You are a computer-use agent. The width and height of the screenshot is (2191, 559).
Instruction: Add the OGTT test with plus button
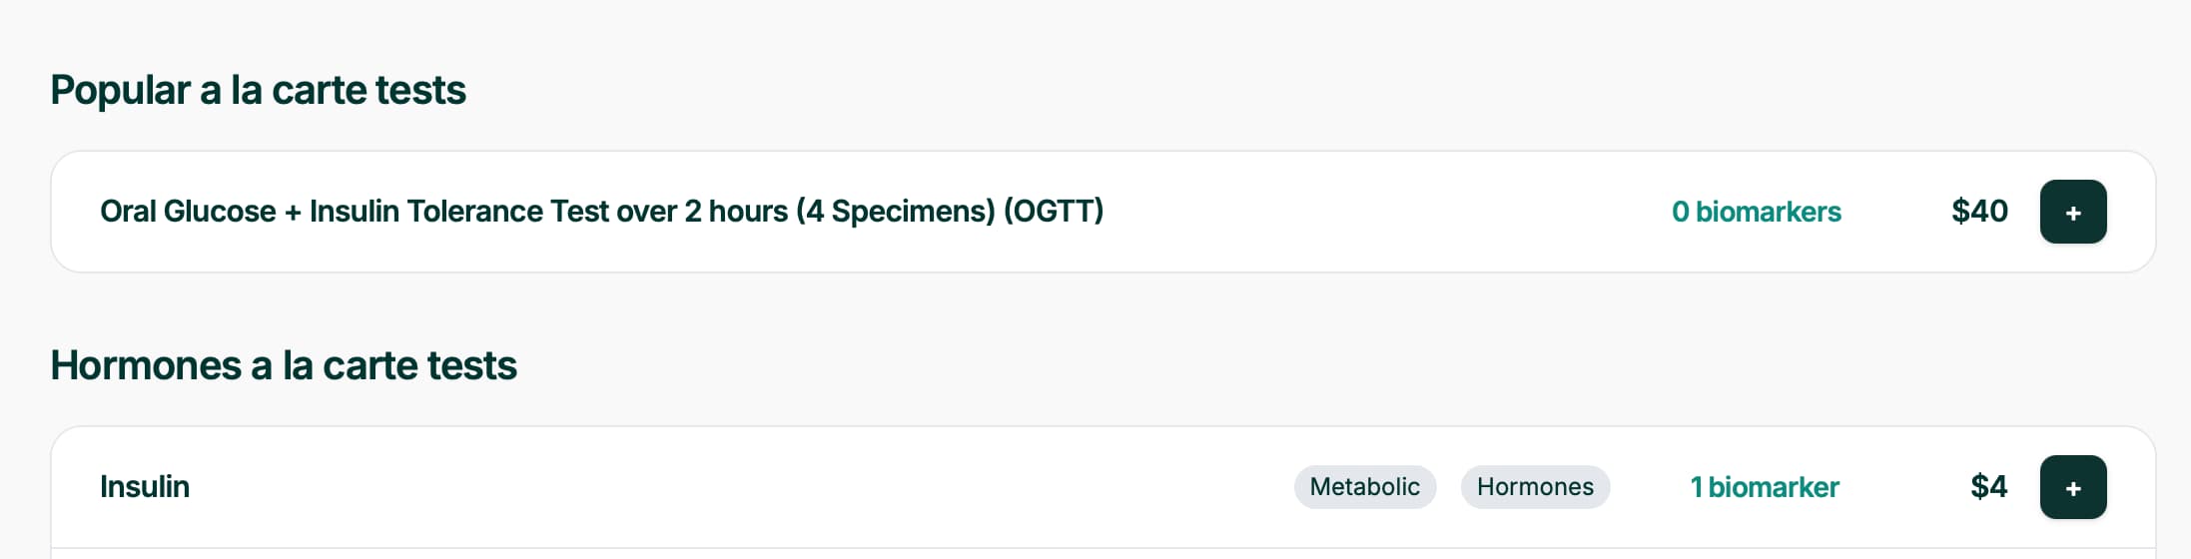point(2072,212)
